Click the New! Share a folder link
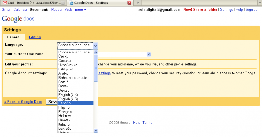 point(200,10)
